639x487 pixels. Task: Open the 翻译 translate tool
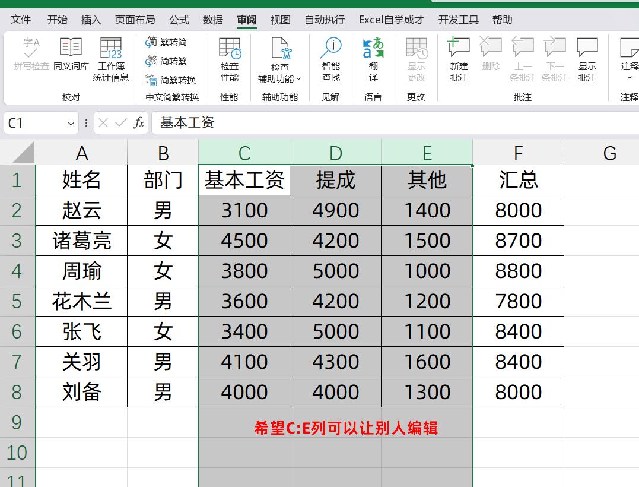pyautogui.click(x=373, y=59)
